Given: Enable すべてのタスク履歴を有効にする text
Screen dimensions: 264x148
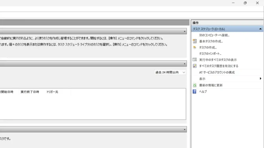Looking at the screenshot, I should point(219,66).
